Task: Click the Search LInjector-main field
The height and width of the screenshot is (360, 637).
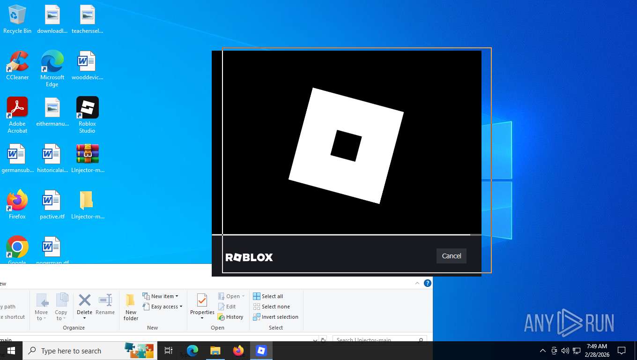Action: point(379,339)
